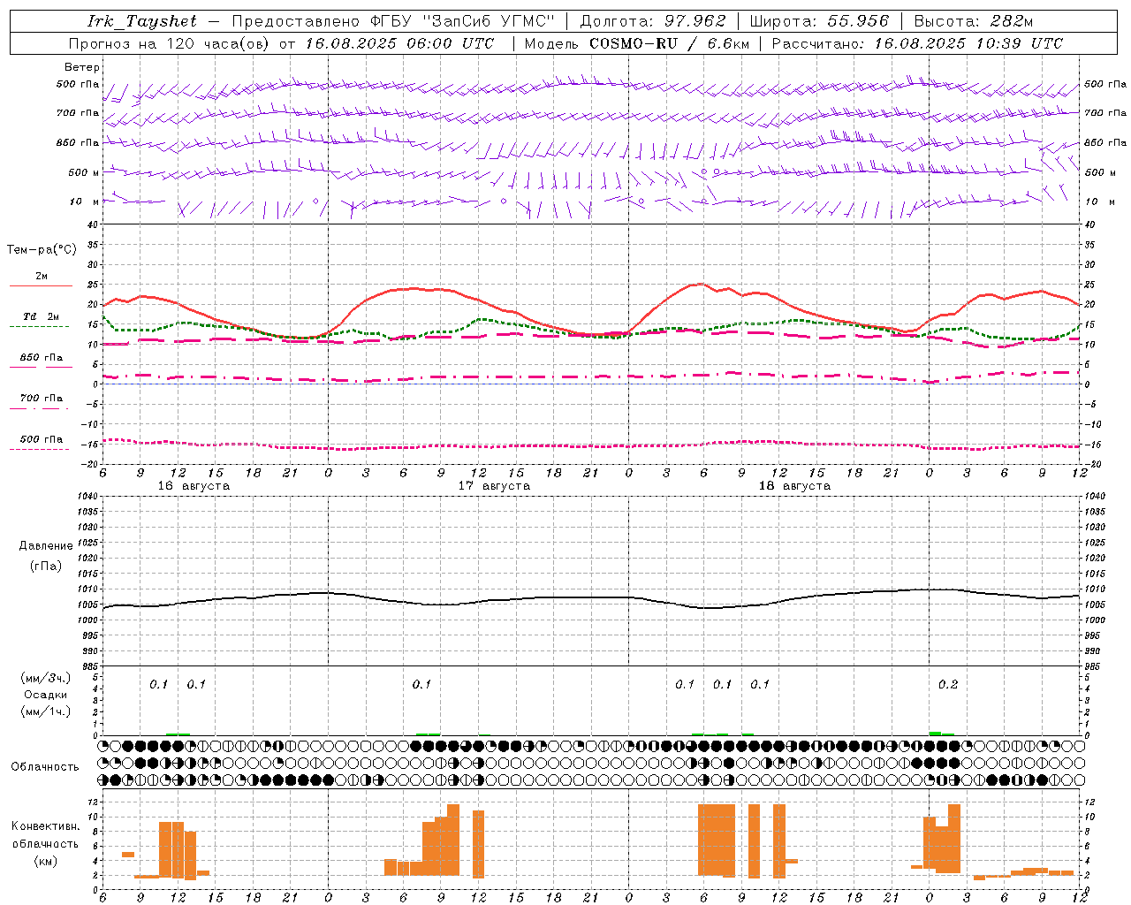
Task: Select the text Предоставлено ФГБУ "ЗапСиб УГМС"
Action: tap(393, 21)
